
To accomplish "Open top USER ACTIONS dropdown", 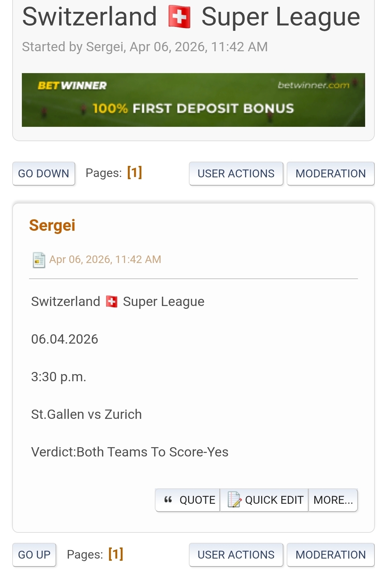I will [236, 174].
